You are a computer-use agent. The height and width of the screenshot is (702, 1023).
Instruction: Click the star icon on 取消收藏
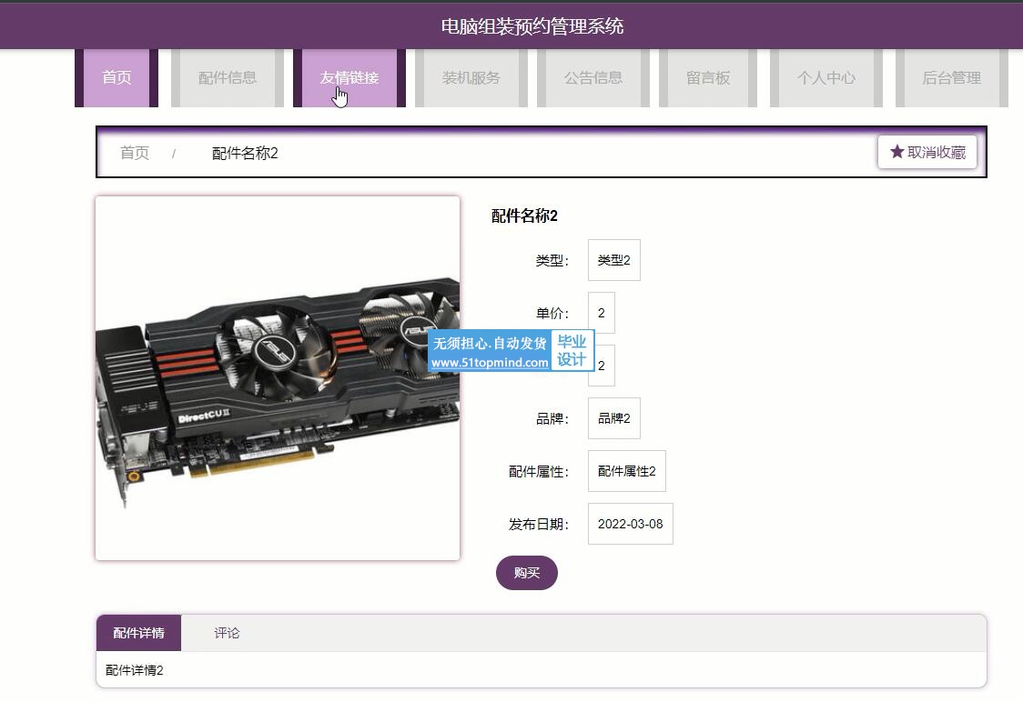click(897, 152)
